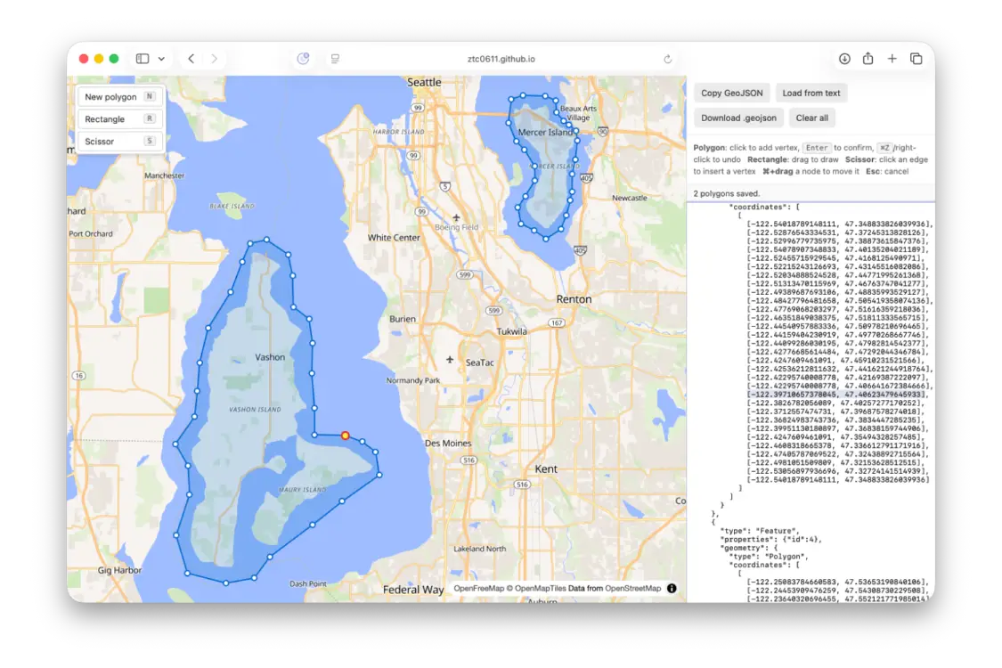
Task: Open the OpenFreeMap attribution link
Action: (x=478, y=588)
